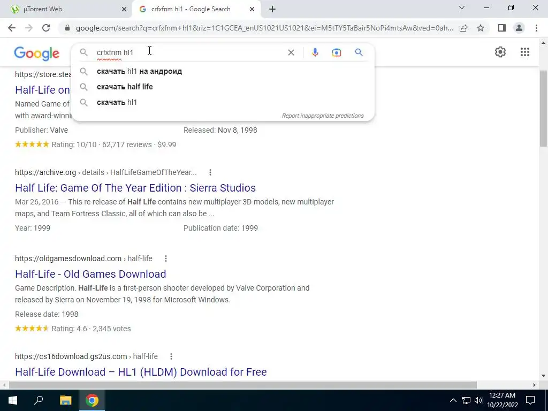This screenshot has height=411, width=548.
Task: Open the Chrome profile menu
Action: click(519, 28)
